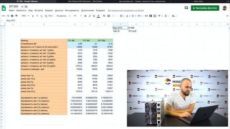Image resolution: width=230 pixels, height=129 pixels.
Task: Select cell with 67,5 руб value
Action: tap(136, 31)
